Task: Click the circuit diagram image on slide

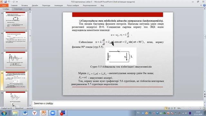Action: click(121, 56)
